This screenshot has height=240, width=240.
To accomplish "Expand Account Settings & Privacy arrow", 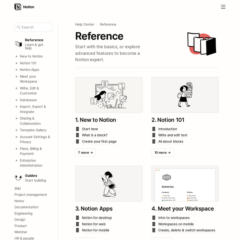I will [16, 137].
